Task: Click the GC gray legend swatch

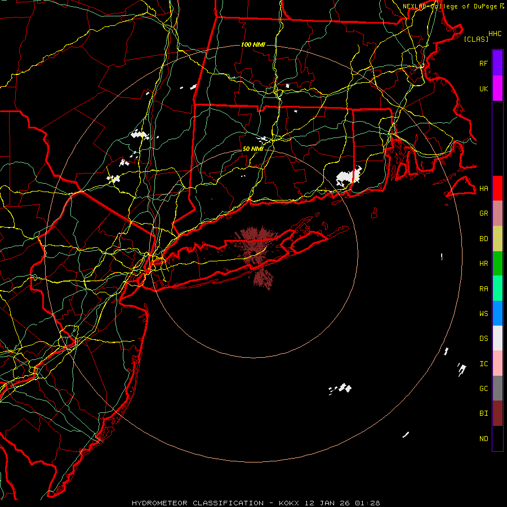Action: coord(497,388)
